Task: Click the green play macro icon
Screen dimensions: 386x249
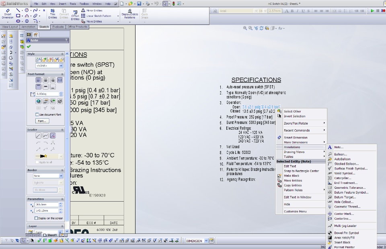Action: pyautogui.click(x=372, y=11)
